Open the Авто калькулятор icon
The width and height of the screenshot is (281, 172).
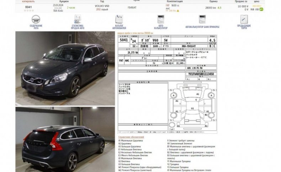click(161, 19)
